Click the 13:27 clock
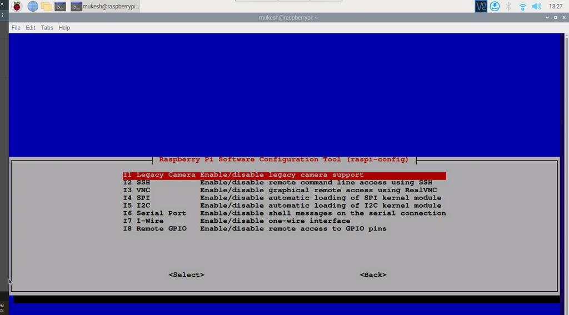 click(x=556, y=7)
